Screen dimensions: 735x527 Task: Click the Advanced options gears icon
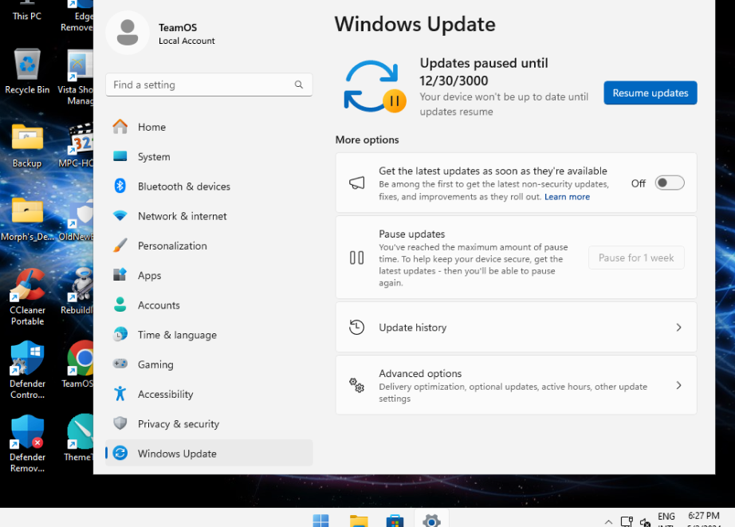tap(356, 385)
